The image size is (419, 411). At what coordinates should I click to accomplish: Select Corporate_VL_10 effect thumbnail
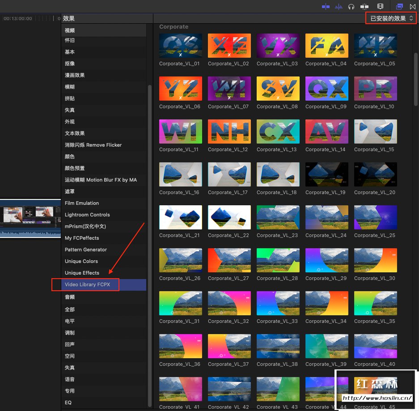pos(376,89)
